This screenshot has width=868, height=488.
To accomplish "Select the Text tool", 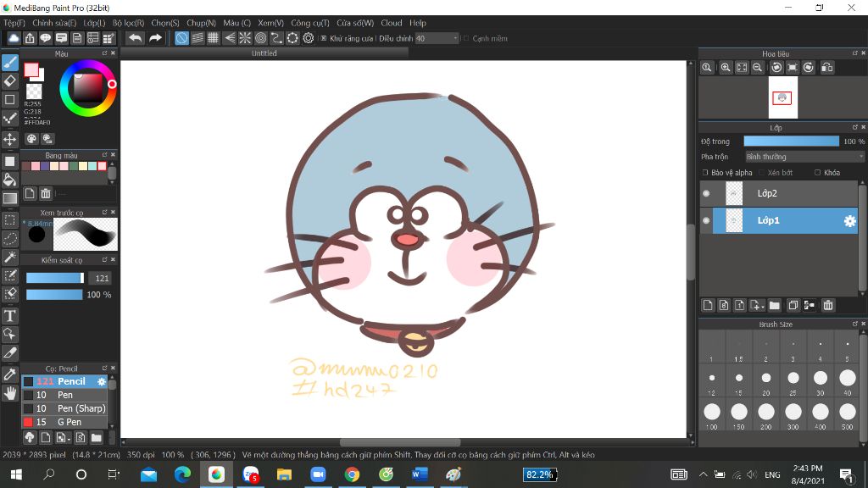I will point(10,316).
